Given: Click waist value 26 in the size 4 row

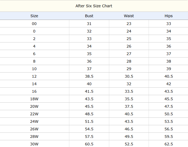Looking at the screenshot, I should point(129,46).
